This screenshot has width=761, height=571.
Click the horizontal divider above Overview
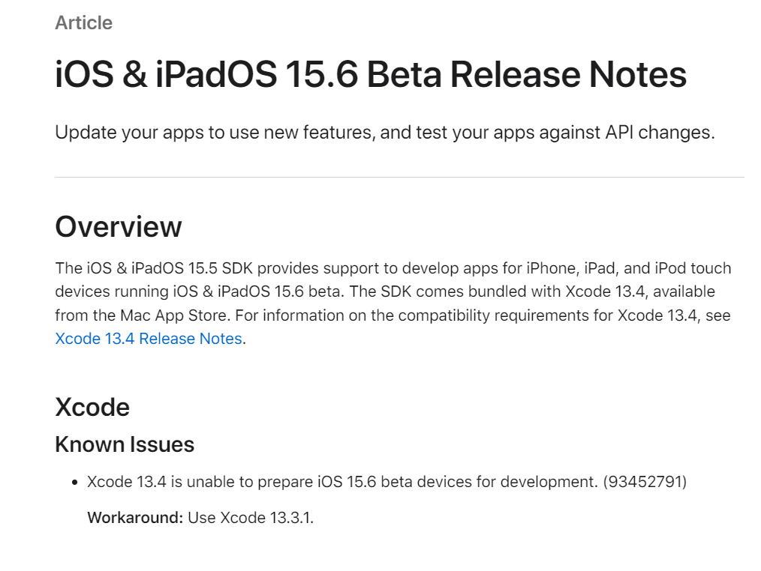(399, 178)
